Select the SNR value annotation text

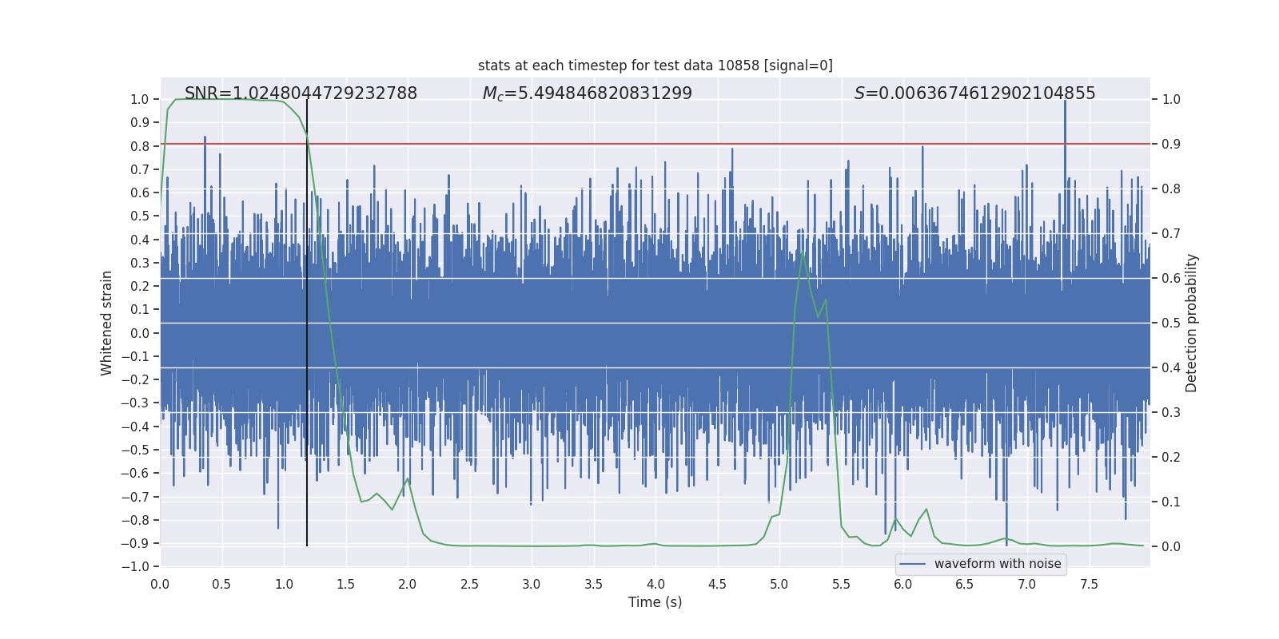301,93
